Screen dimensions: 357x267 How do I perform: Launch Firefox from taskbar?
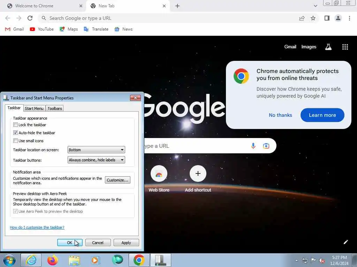[53, 260]
